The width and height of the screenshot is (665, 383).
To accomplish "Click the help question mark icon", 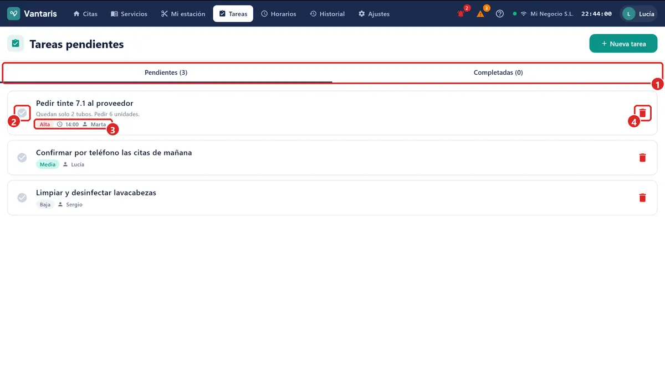I will (500, 14).
